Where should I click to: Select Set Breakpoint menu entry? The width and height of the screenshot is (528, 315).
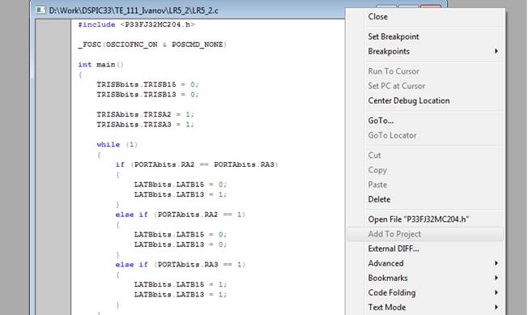(x=394, y=36)
